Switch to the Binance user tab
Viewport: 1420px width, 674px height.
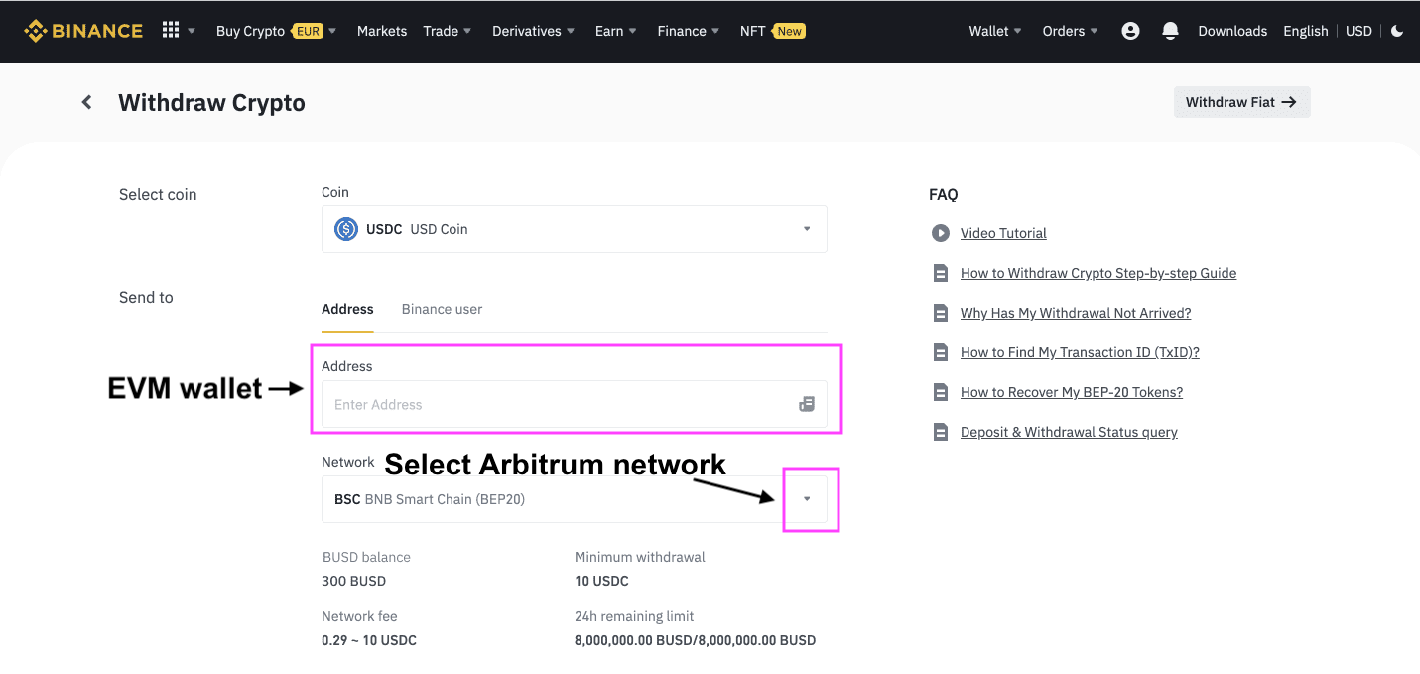tap(442, 309)
